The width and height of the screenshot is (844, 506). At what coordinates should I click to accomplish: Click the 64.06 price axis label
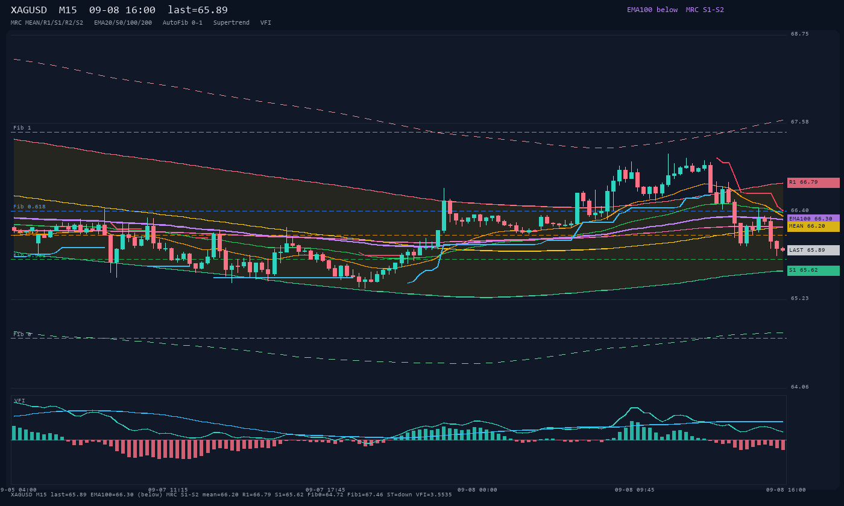pos(800,387)
